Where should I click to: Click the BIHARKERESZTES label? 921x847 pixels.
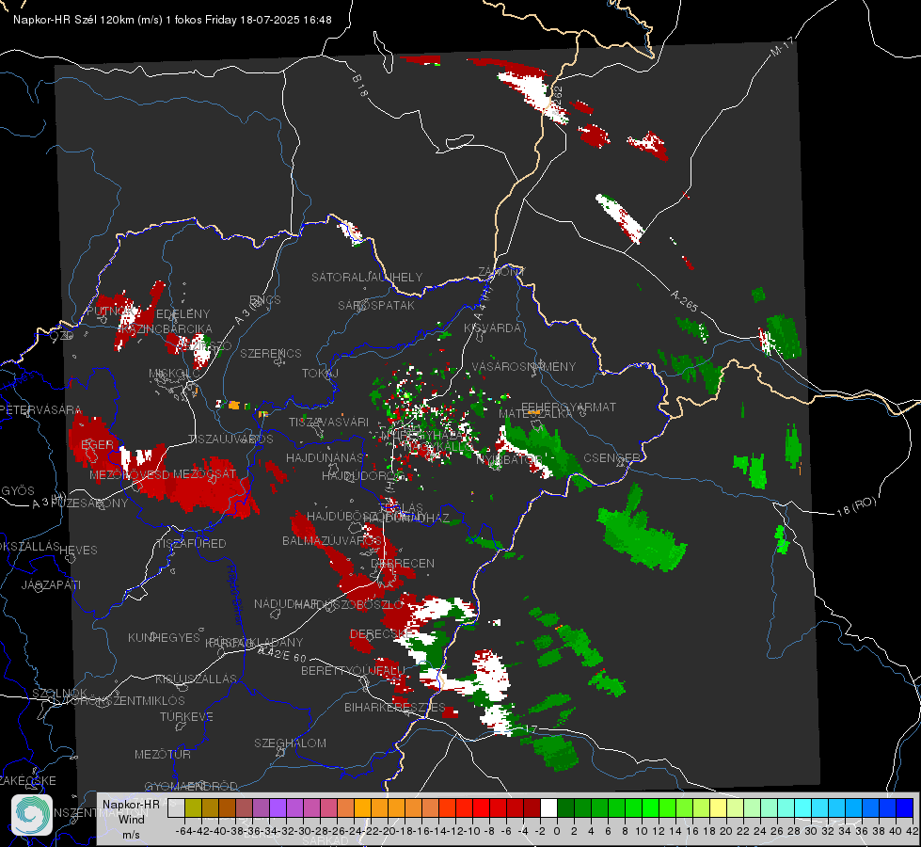click(x=395, y=707)
